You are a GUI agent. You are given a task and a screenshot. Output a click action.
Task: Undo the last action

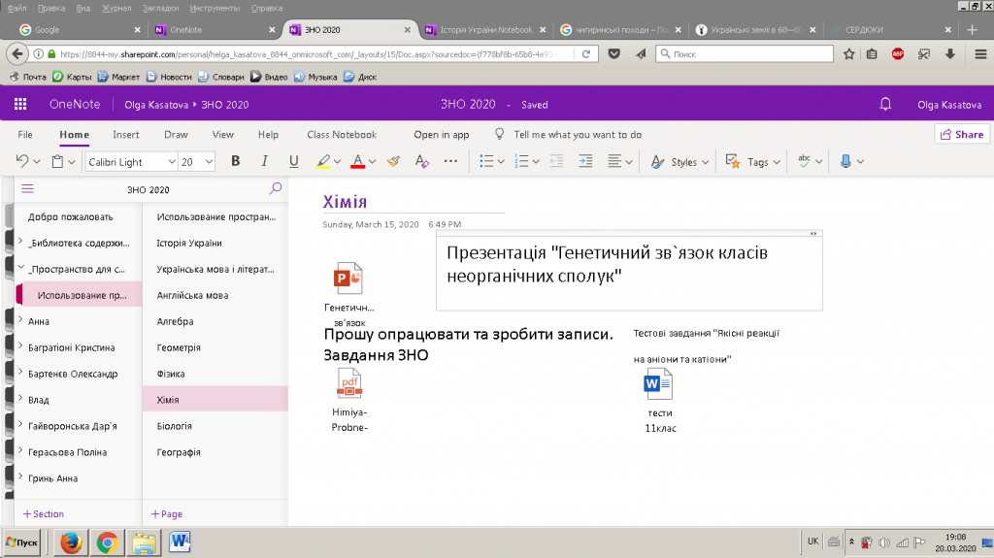point(22,161)
